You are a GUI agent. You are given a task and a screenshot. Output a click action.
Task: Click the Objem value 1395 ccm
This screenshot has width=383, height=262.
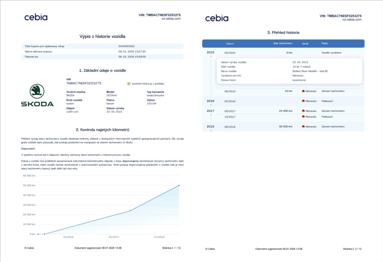[x=72, y=112]
